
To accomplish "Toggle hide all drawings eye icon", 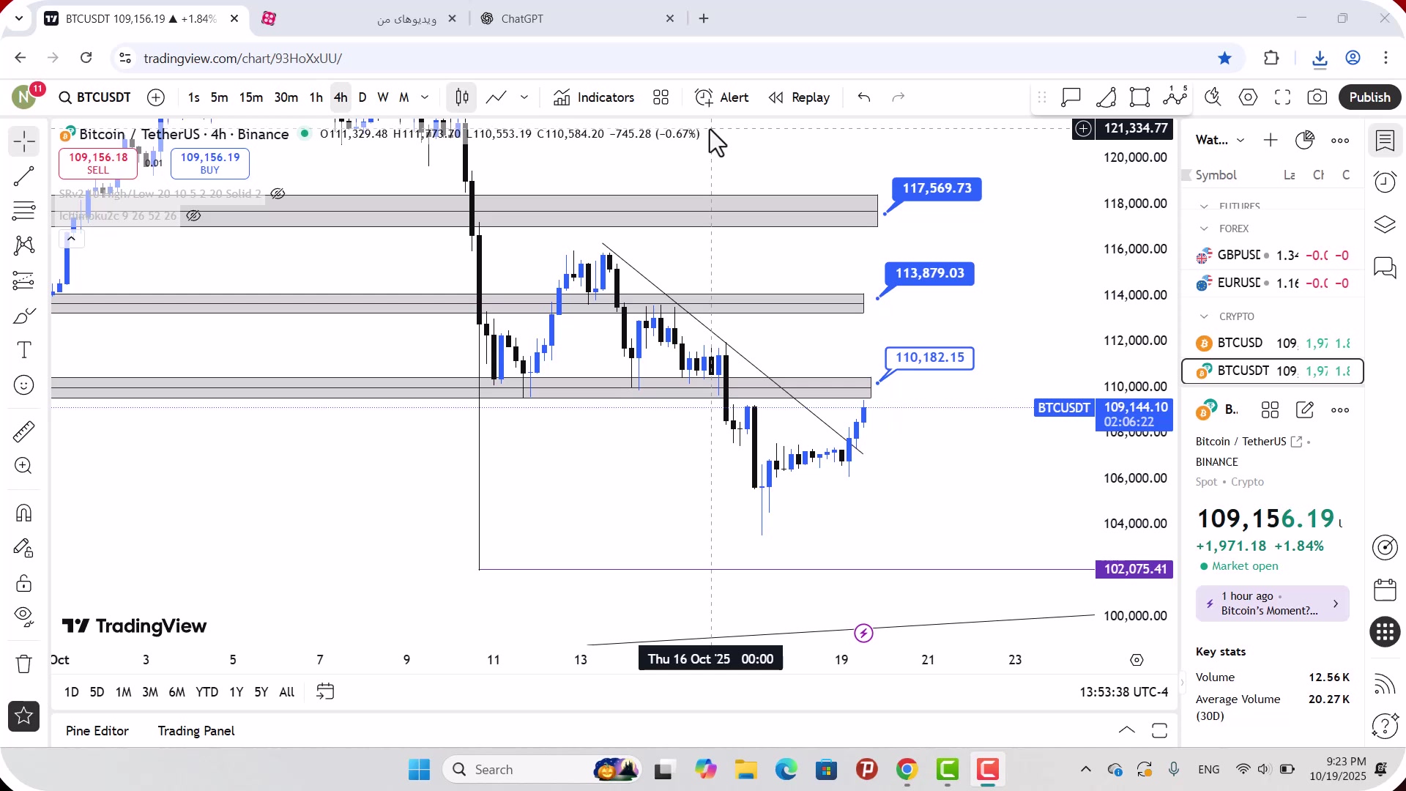I will click(x=24, y=617).
